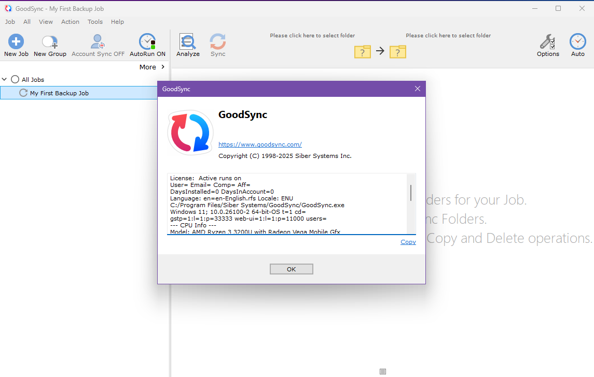
Task: Click the 'User= Email= Comp= Aff=' line
Action: pyautogui.click(x=210, y=185)
